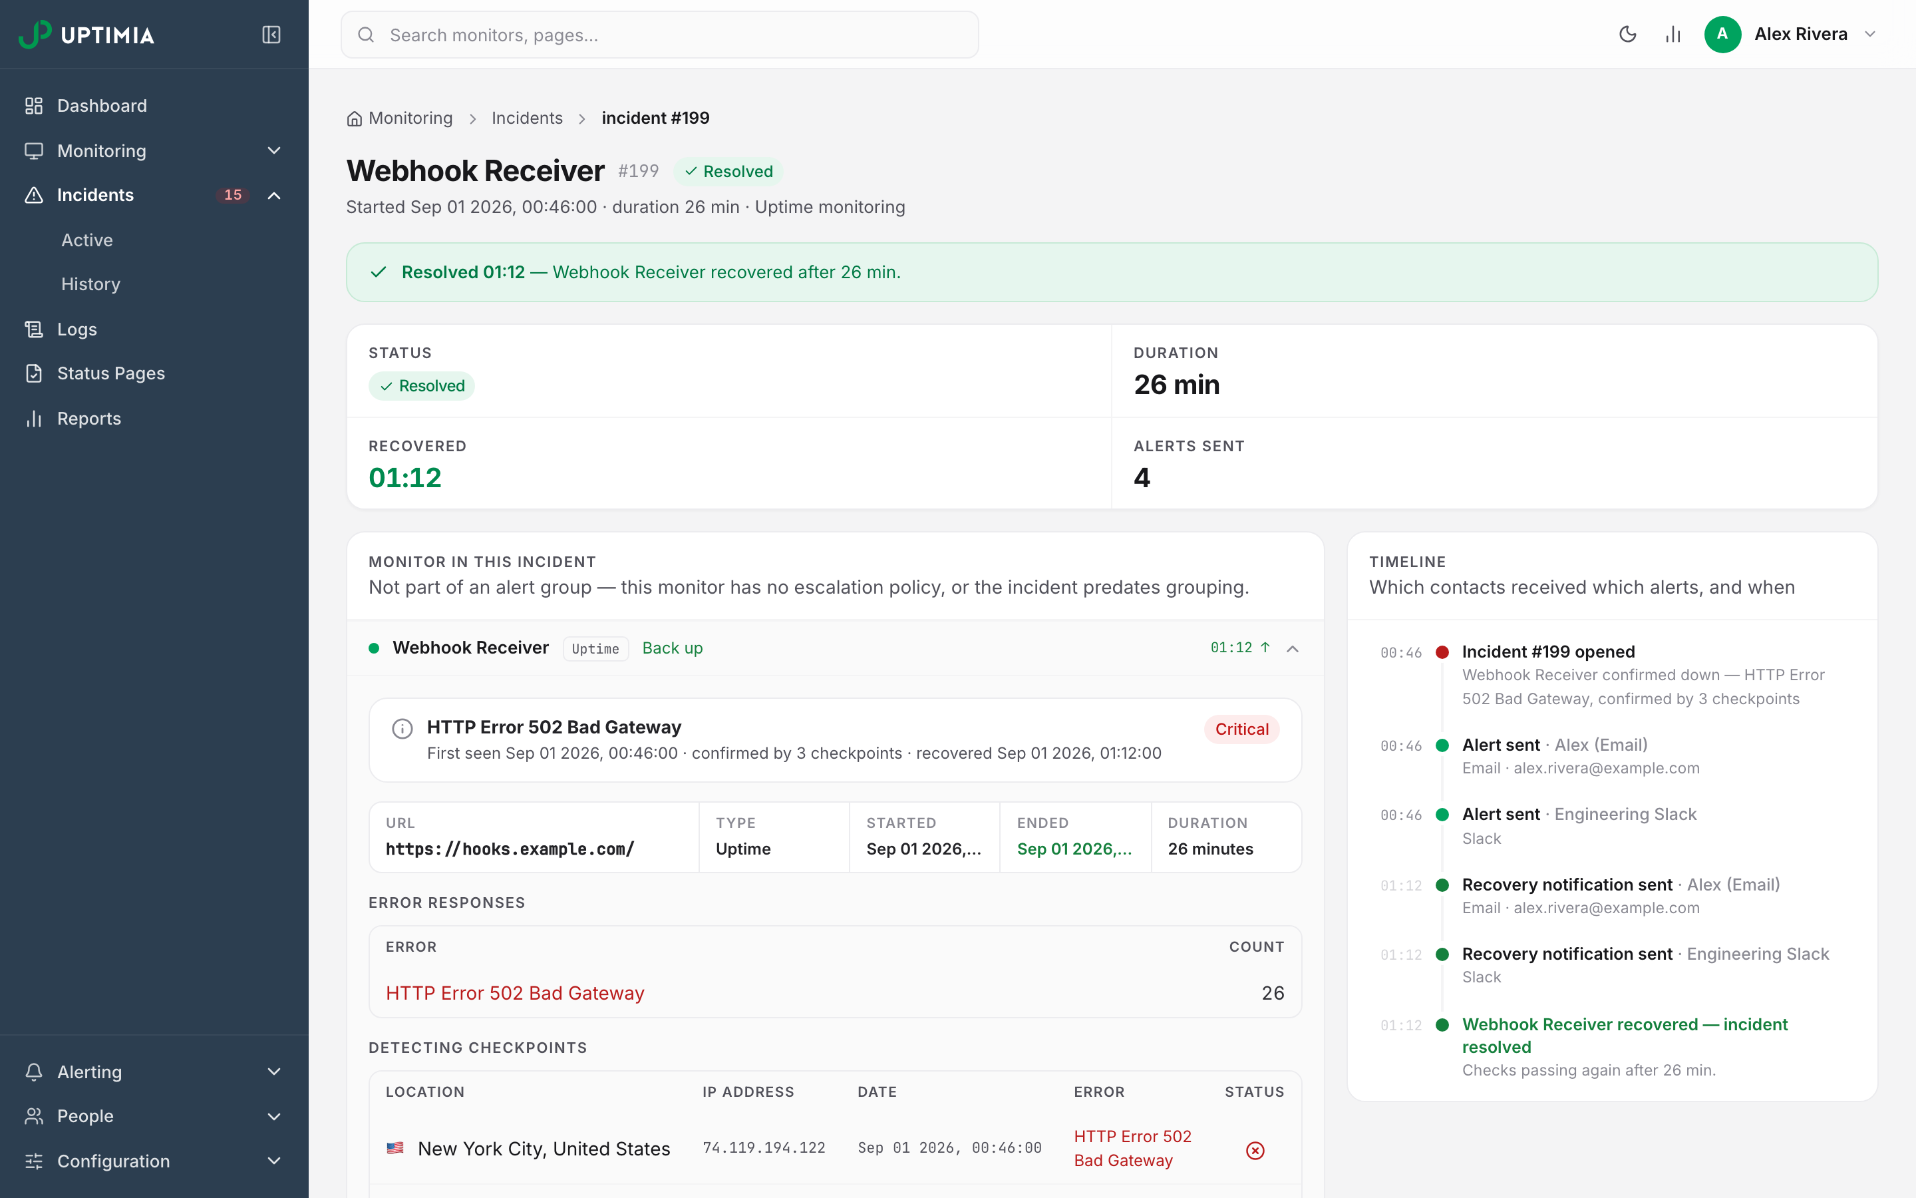Click the Incidents warning triangle icon
Image resolution: width=1916 pixels, height=1198 pixels.
click(33, 195)
